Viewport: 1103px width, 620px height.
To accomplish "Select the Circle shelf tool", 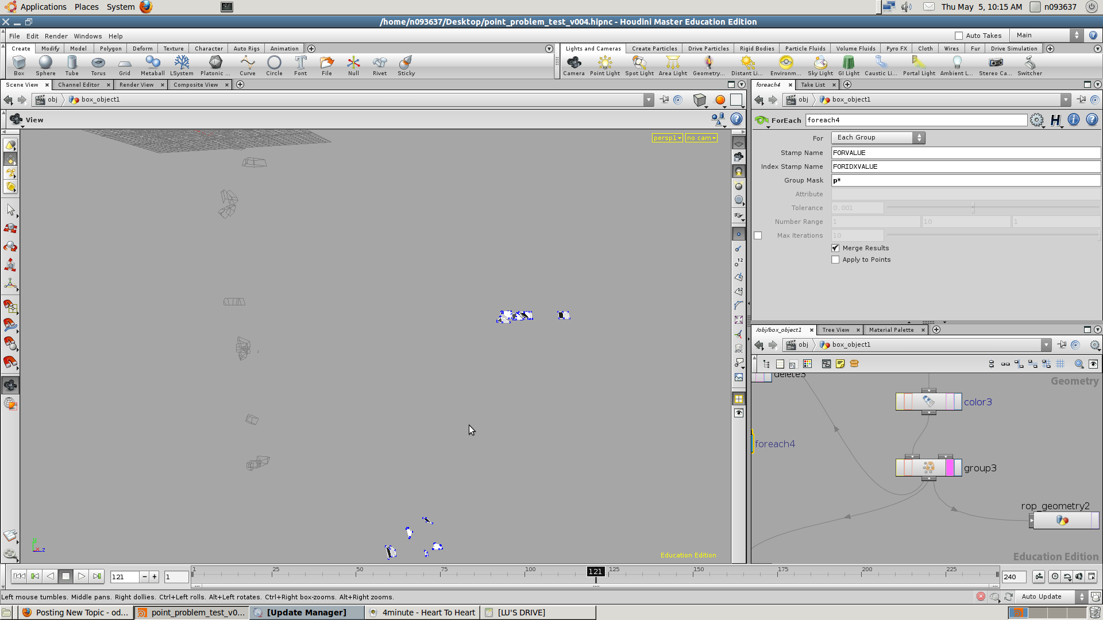I will tap(274, 65).
